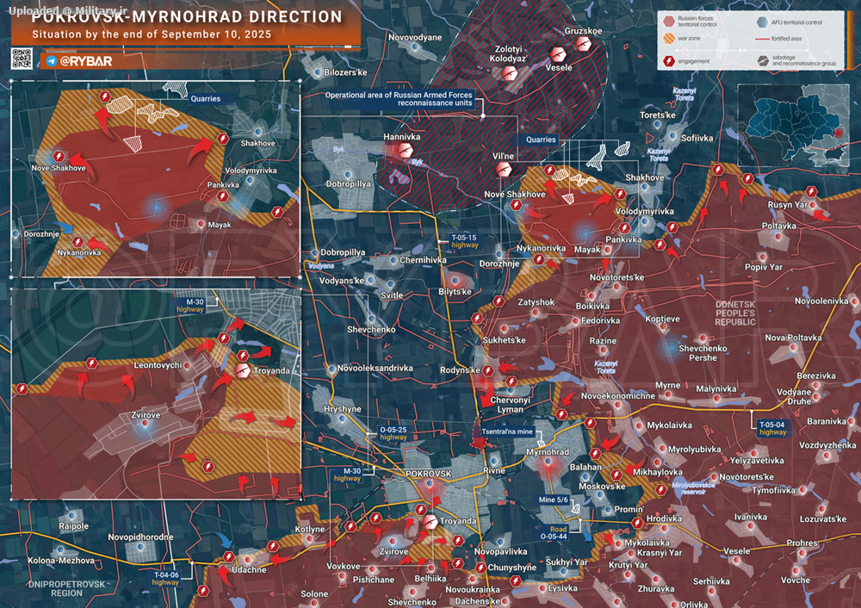This screenshot has height=608, width=861.
Task: Click the settlement dot below Novovodyane
Action: click(x=416, y=47)
